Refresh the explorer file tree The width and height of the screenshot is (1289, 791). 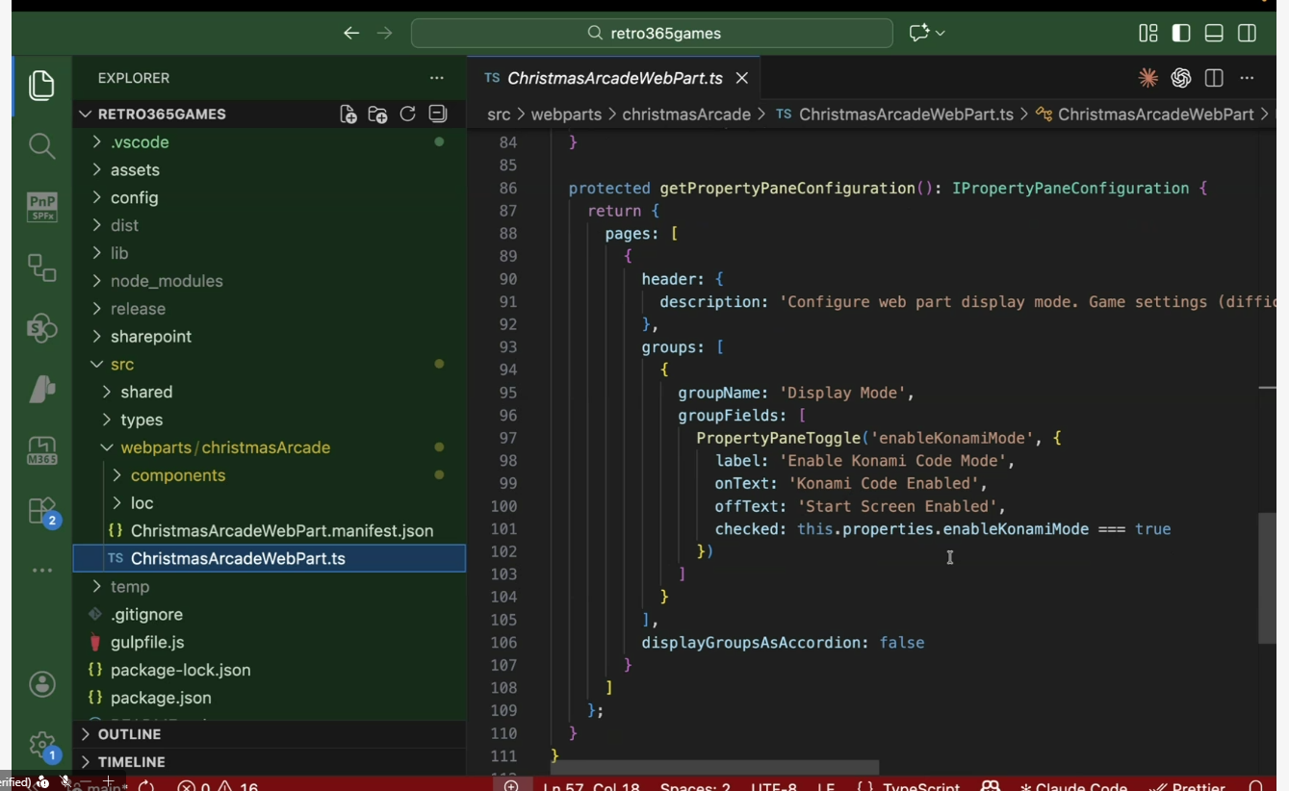pos(407,115)
